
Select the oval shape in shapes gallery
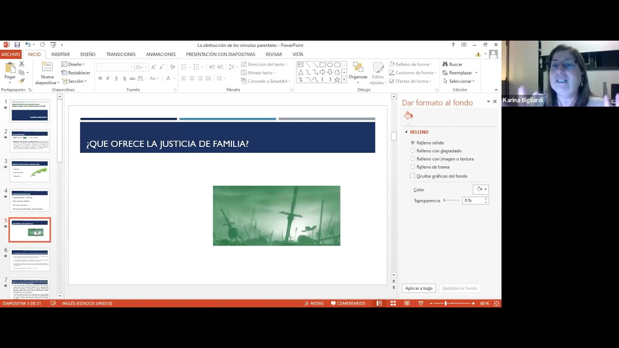330,65
